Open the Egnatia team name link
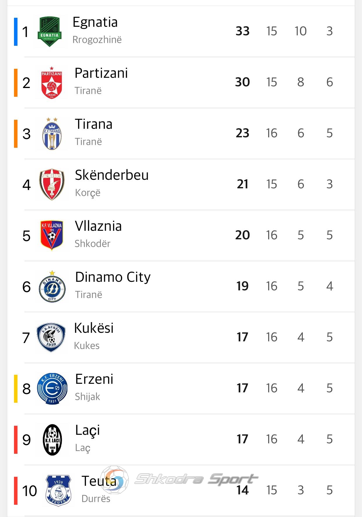Image resolution: width=362 pixels, height=517 pixels. coord(95,22)
